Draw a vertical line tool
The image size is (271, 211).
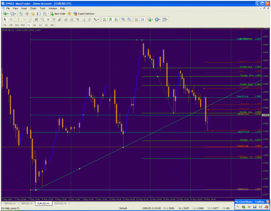click(18, 20)
